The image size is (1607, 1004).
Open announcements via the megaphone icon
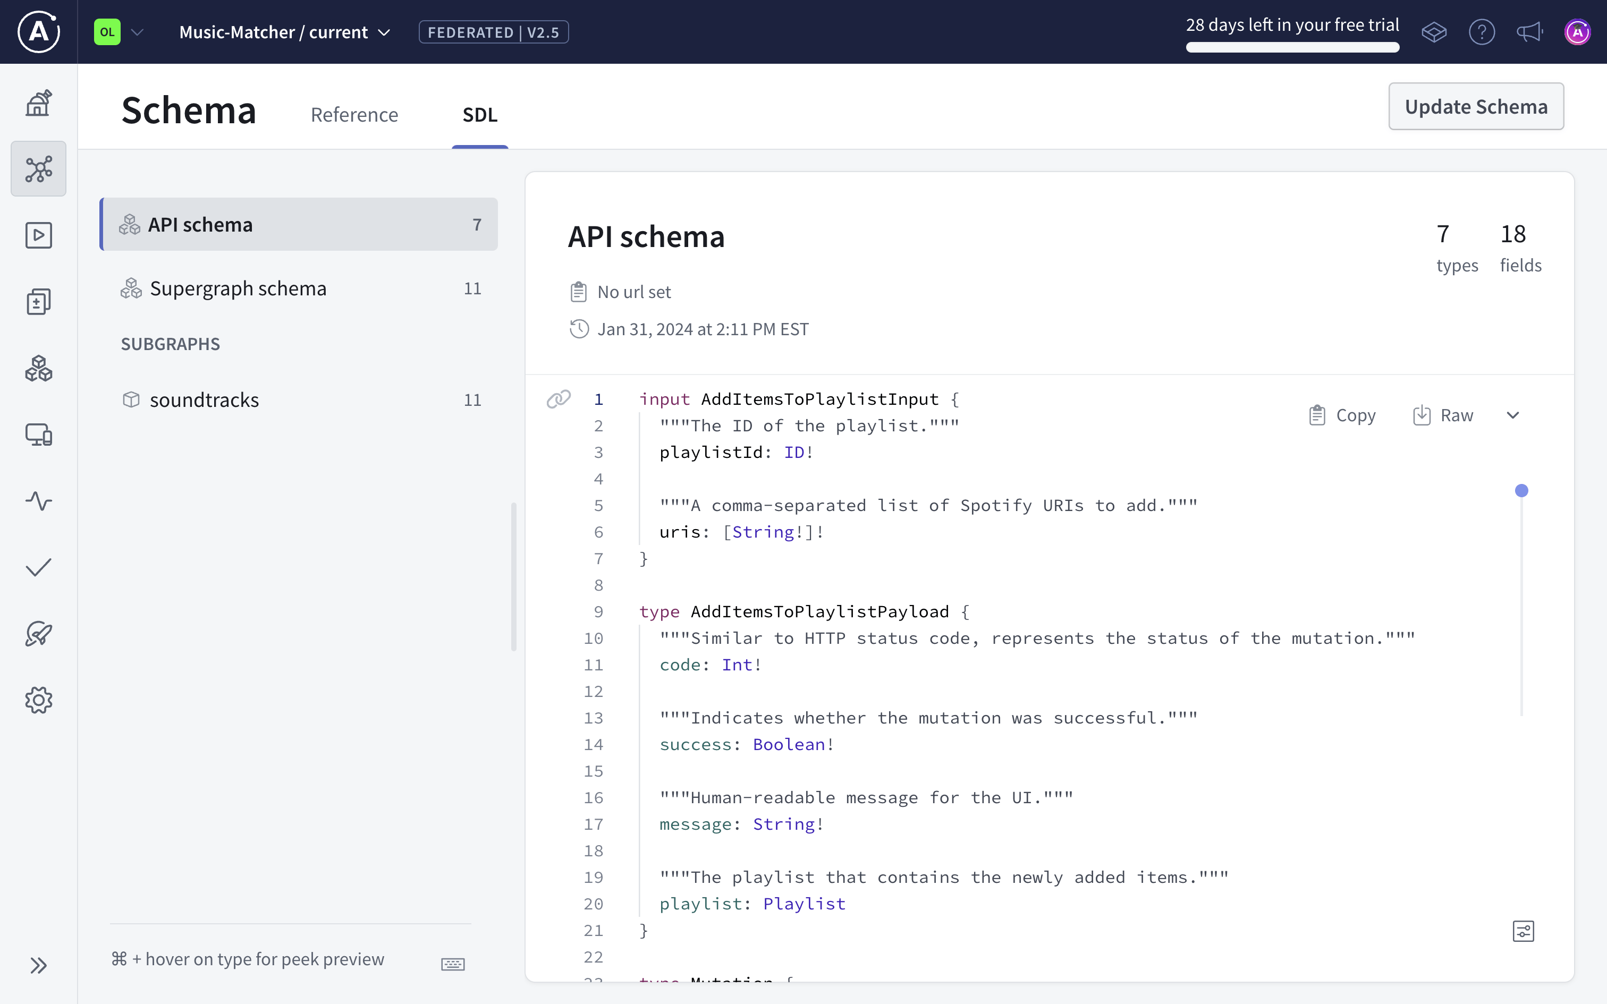[1529, 31]
